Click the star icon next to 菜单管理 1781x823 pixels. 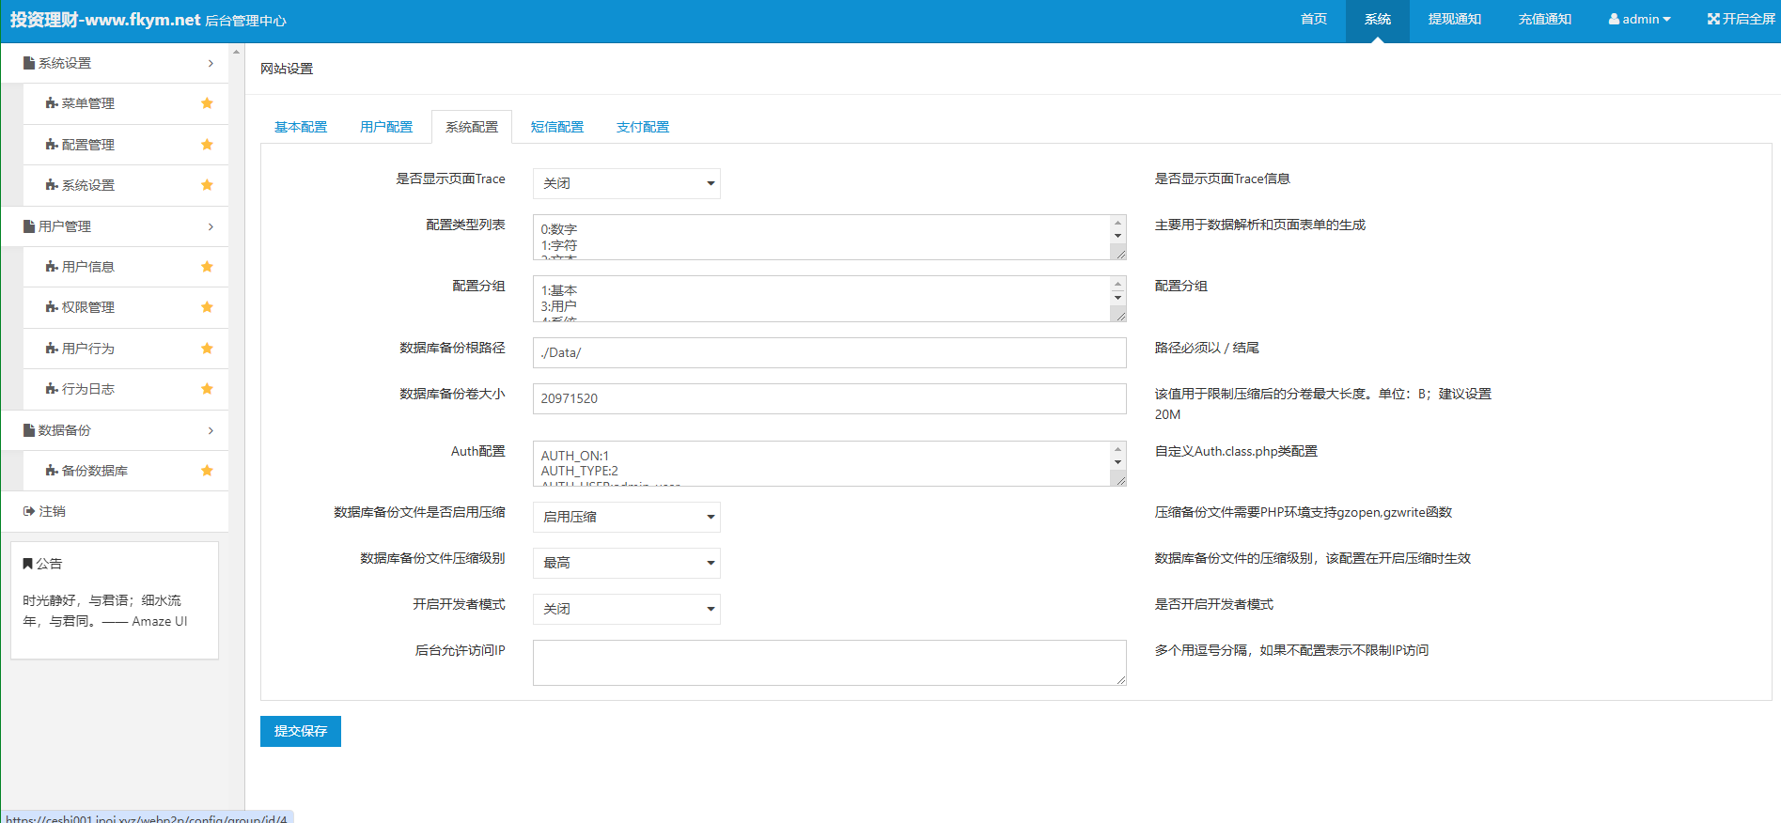pos(207,103)
